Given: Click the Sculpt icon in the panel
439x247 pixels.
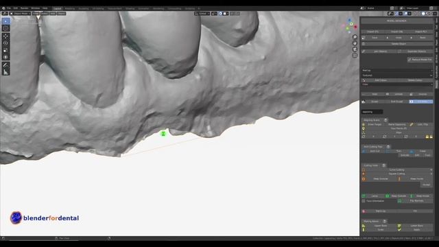Looking at the screenshot, I should pyautogui.click(x=364, y=102).
